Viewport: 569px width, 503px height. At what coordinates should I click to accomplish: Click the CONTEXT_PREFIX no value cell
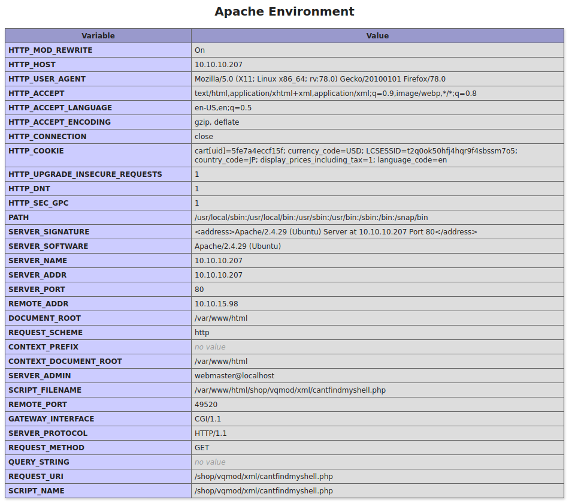coord(210,347)
